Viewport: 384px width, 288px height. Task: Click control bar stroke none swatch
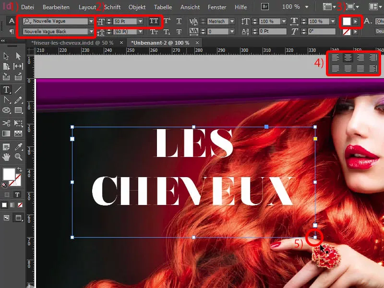pyautogui.click(x=347, y=32)
